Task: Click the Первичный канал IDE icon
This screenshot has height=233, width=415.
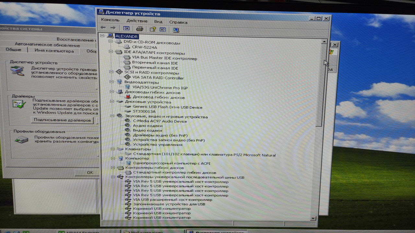Action: [127, 67]
